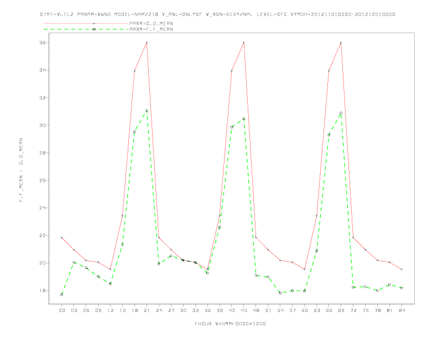Click the x-axis forecast hour label 75

click(x=366, y=310)
